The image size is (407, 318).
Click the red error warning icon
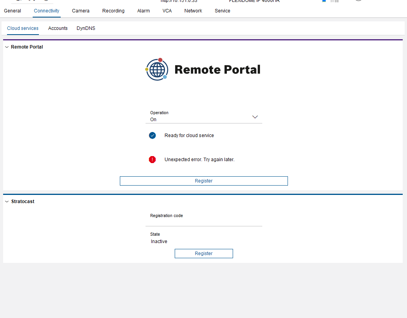pos(153,160)
